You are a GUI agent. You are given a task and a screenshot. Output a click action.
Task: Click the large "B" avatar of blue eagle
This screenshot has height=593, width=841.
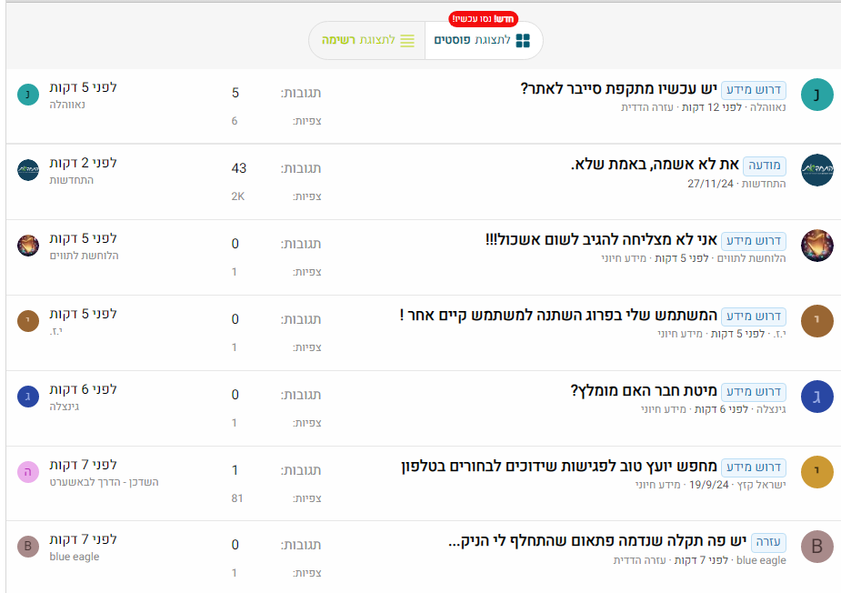pos(816,548)
